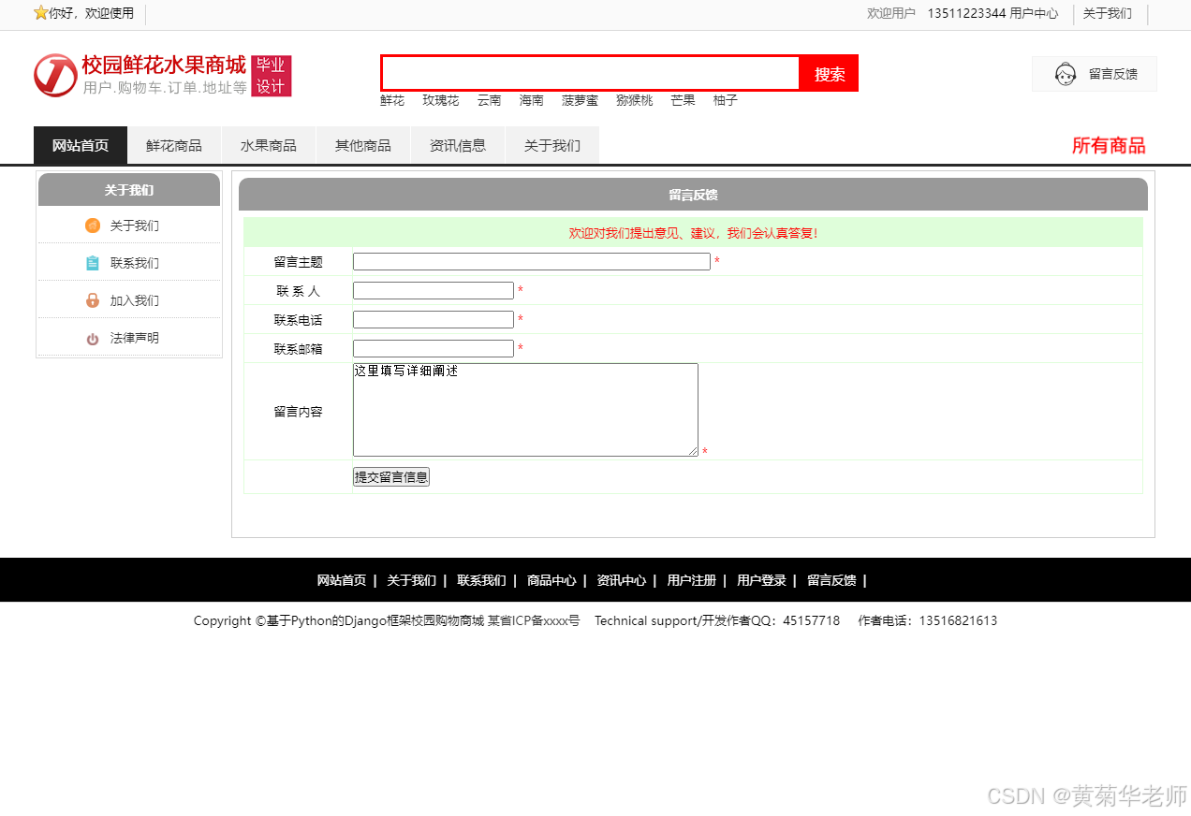Click the 关于我们 gray sidebar header

129,190
